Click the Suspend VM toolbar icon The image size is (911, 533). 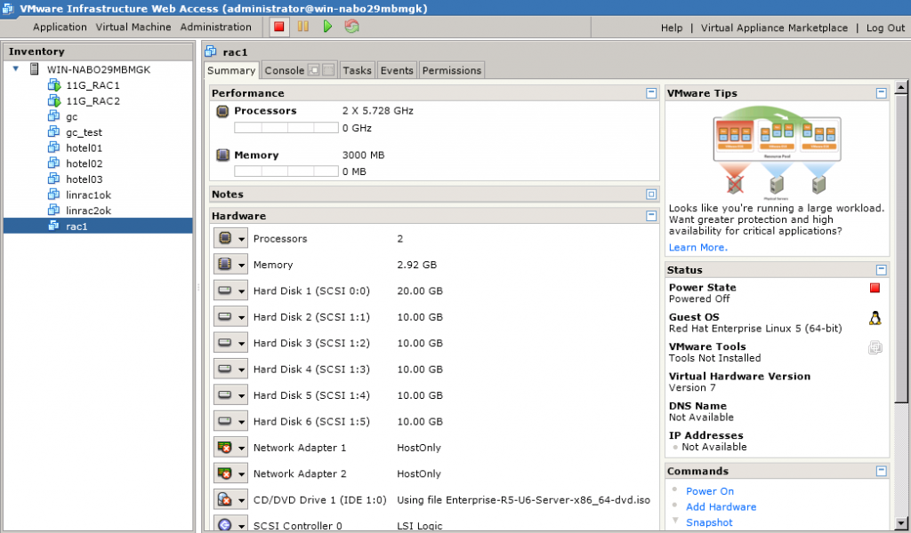(x=302, y=27)
